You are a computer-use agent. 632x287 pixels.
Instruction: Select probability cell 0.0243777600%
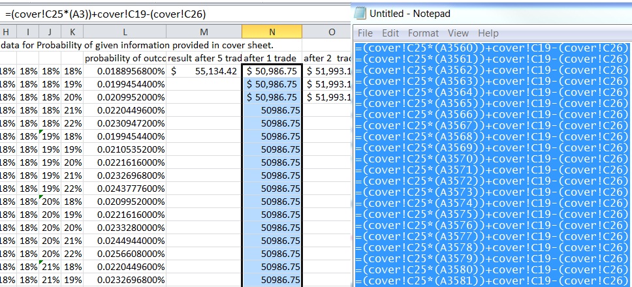(x=125, y=189)
